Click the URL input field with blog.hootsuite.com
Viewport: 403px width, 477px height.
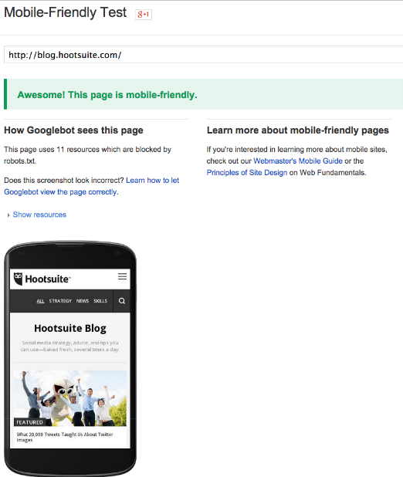[203, 55]
